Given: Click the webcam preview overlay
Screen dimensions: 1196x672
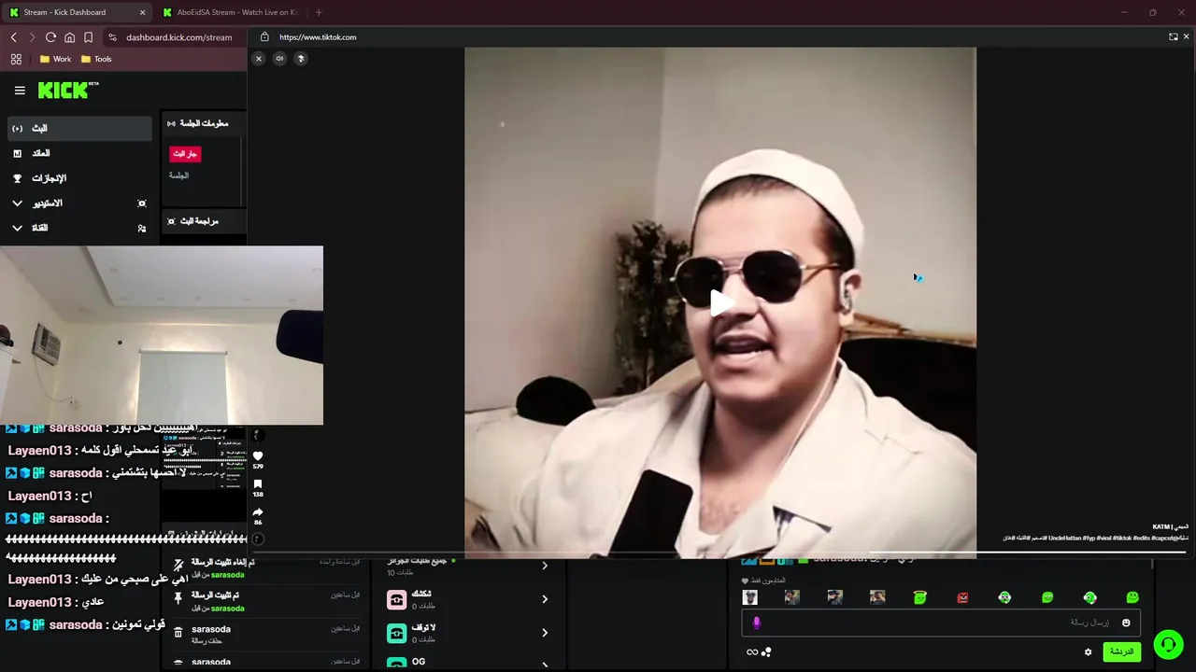Looking at the screenshot, I should coord(162,335).
